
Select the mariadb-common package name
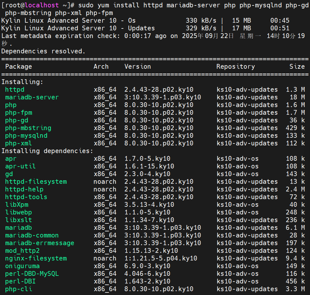pyautogui.click(x=32, y=236)
